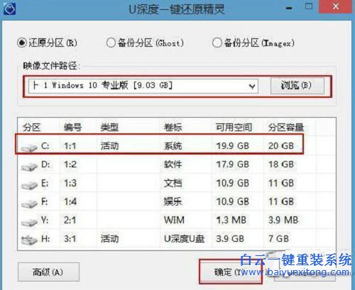Viewport: 355px width, 290px height.
Task: Click 3.9 MB capacity value
Action: 283,221
